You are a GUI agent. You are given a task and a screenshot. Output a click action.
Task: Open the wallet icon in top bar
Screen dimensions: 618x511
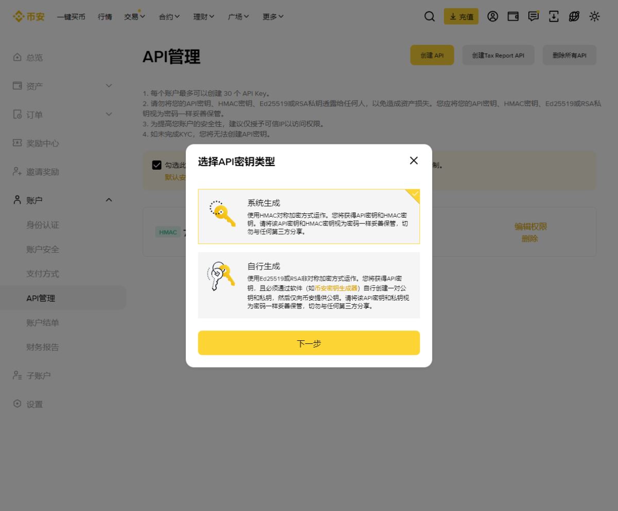(x=513, y=16)
